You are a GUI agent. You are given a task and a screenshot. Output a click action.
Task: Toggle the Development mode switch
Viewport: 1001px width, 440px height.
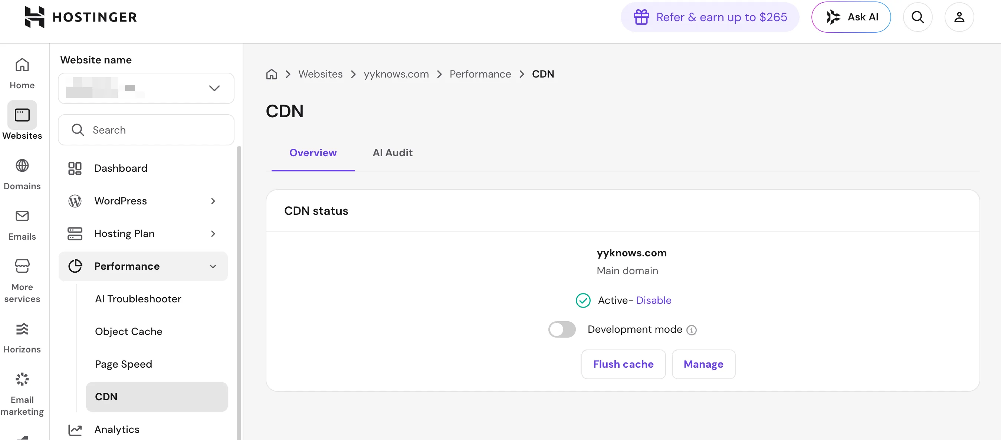pyautogui.click(x=562, y=329)
